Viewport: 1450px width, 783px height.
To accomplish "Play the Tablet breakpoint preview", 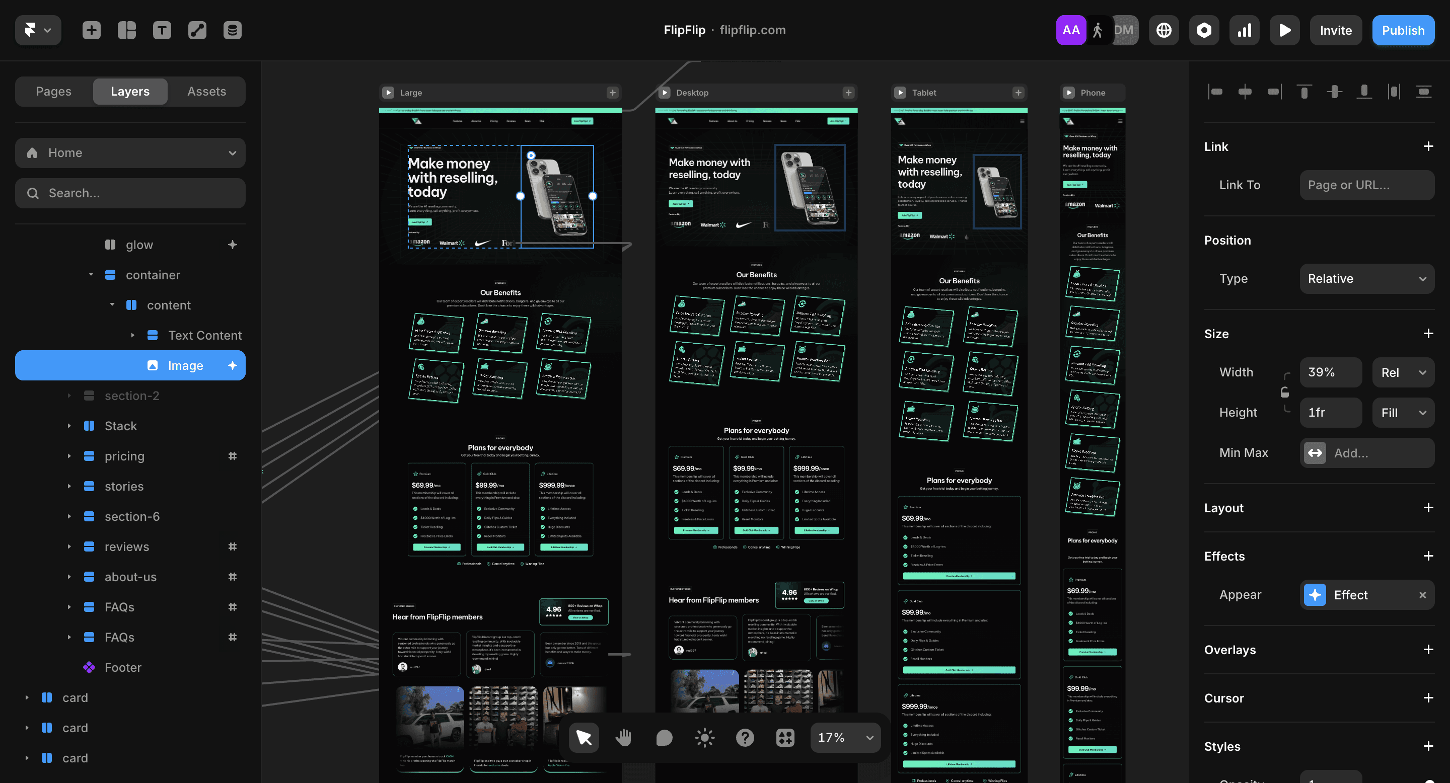I will 900,92.
